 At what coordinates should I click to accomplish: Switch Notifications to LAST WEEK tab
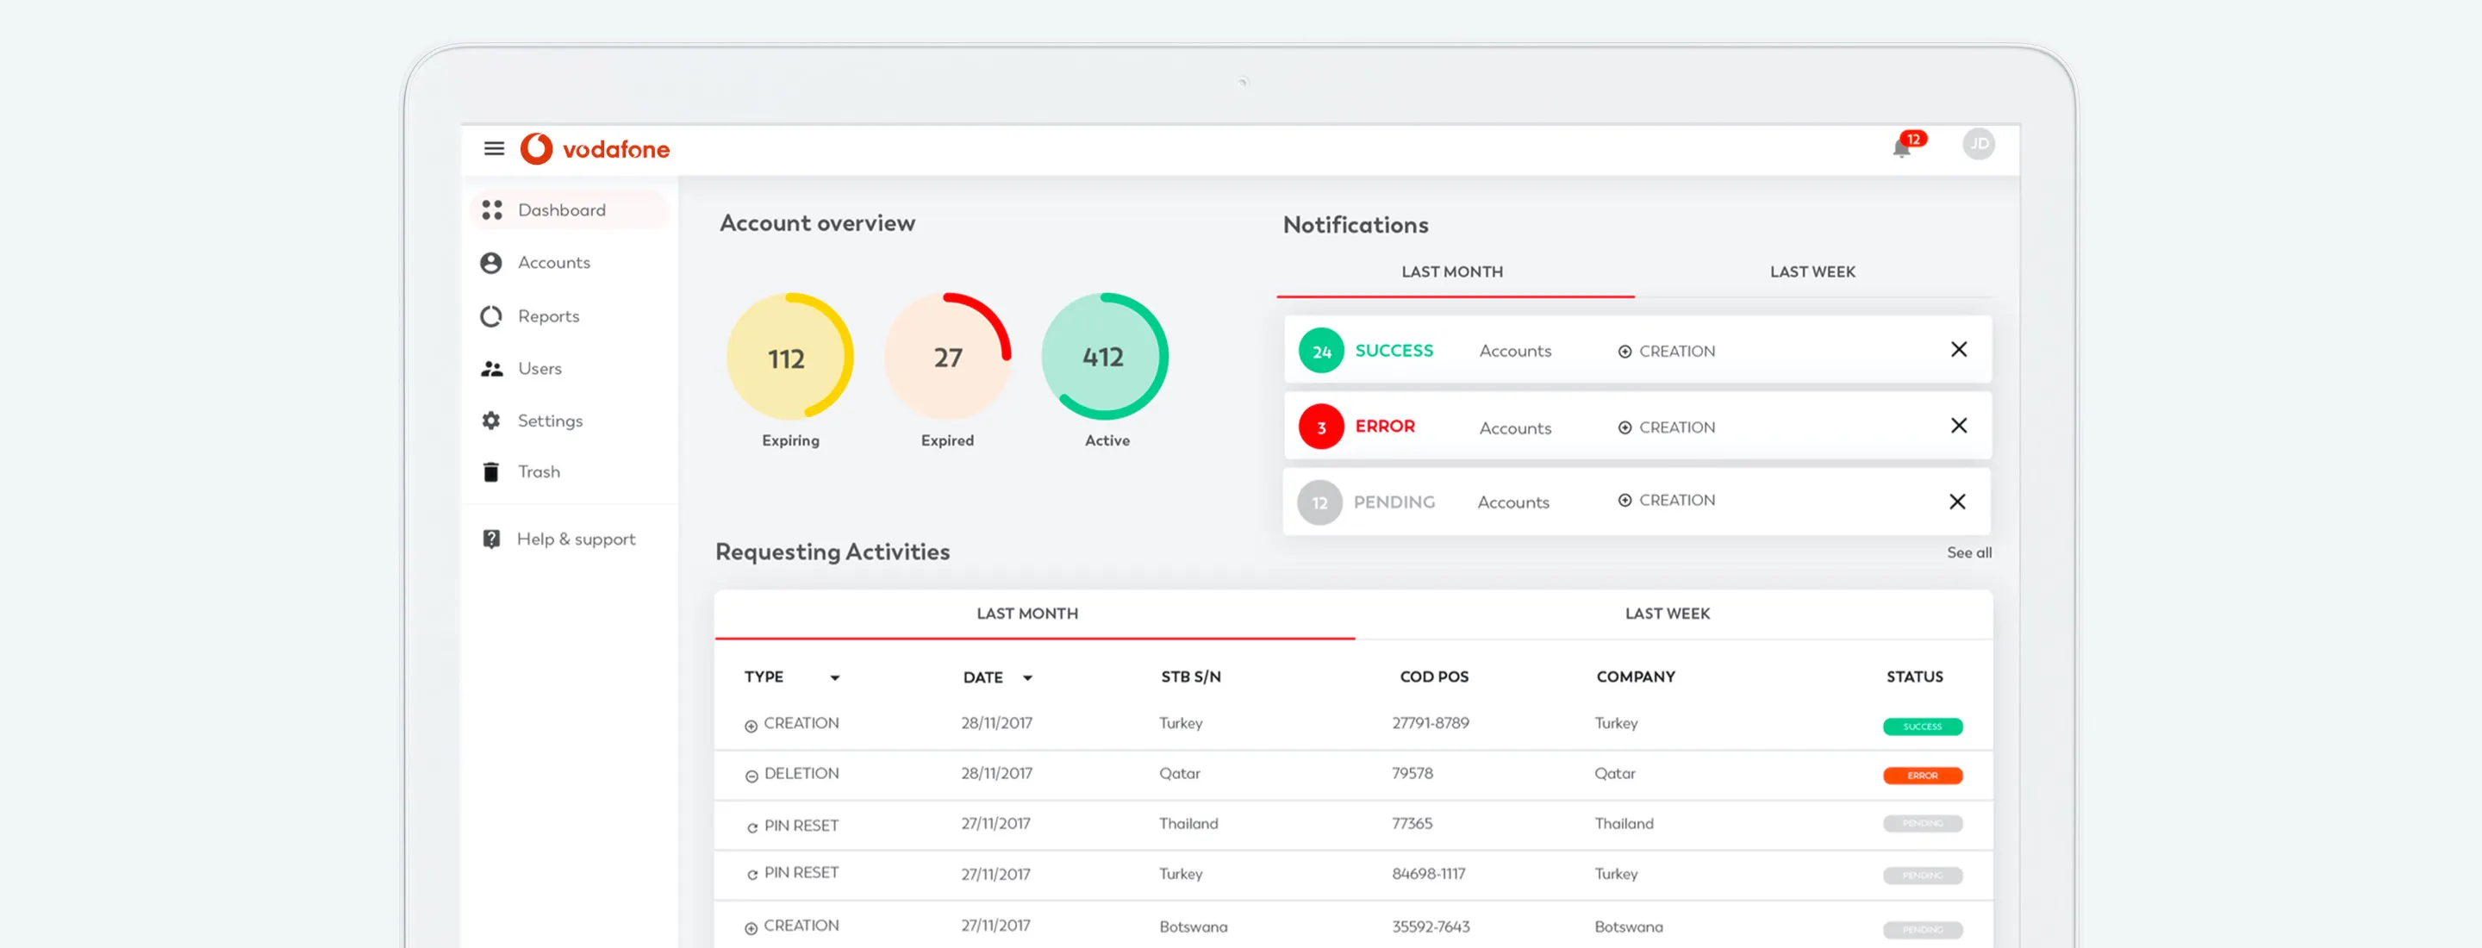(x=1812, y=272)
